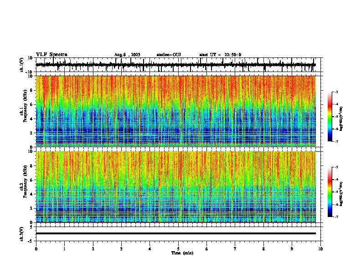This screenshot has height=279, width=361.
Task: Select the "Aug. 8, 2023" date label
Action: click(x=127, y=55)
